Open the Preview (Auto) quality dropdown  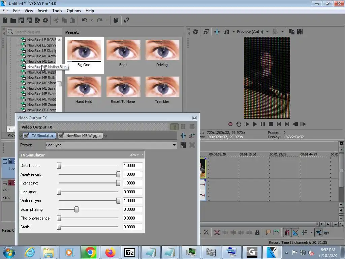click(x=267, y=32)
